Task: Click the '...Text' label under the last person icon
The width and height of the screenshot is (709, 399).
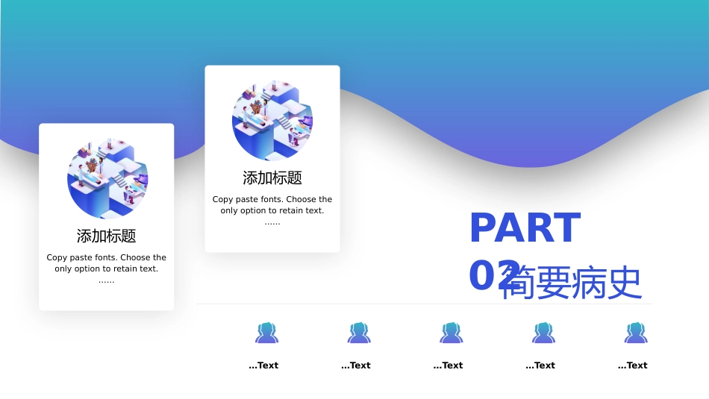Action: 633,365
